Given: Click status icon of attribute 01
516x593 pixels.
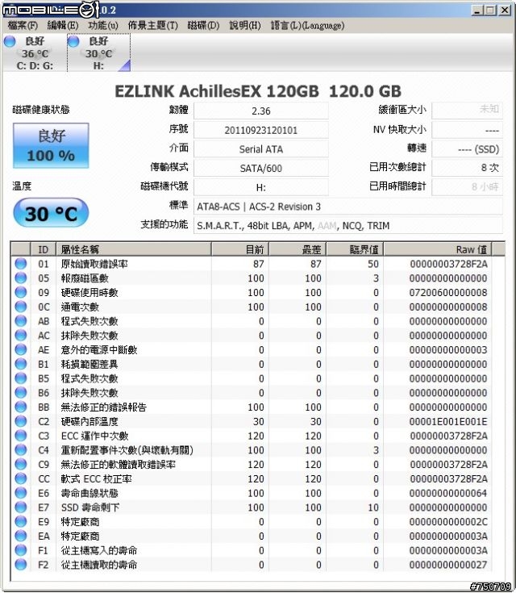Looking at the screenshot, I should (x=21, y=264).
